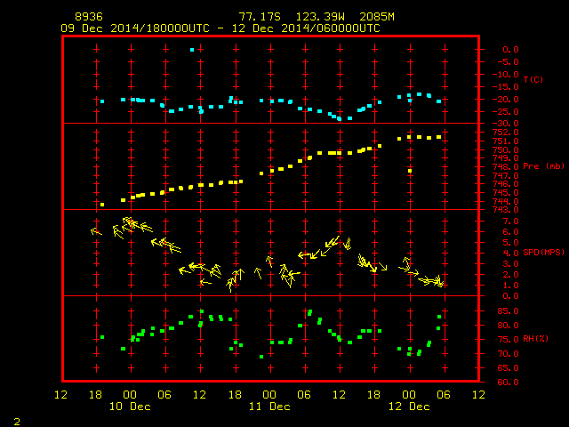Image resolution: width=569 pixels, height=427 pixels.
Task: Click the 752.0 pressure scale value
Action: [x=506, y=133]
